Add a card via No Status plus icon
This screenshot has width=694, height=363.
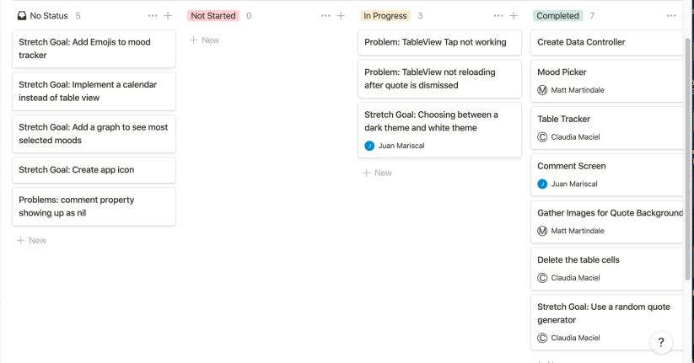click(x=168, y=16)
